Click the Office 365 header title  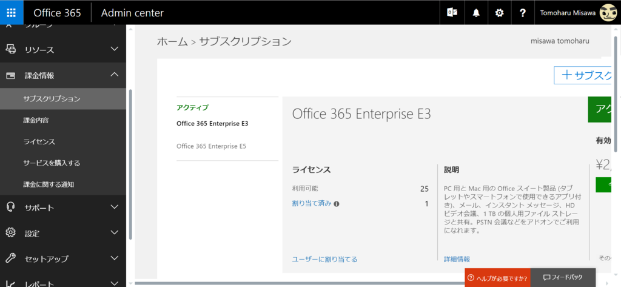[57, 13]
